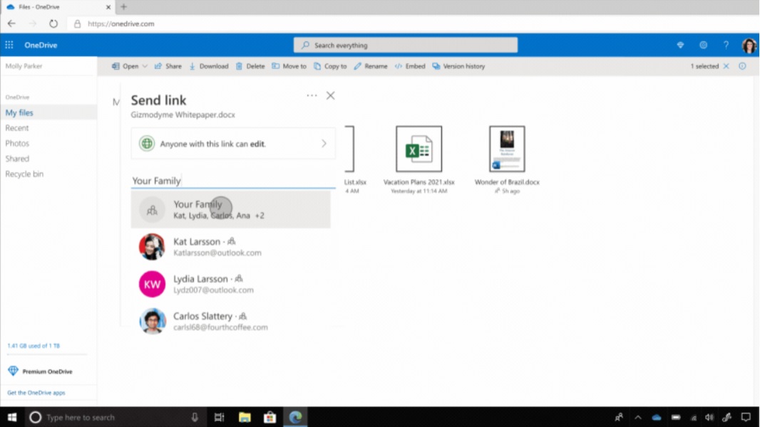This screenshot has width=760, height=427.
Task: Select Lydia Larsson suggestion
Action: 231,284
